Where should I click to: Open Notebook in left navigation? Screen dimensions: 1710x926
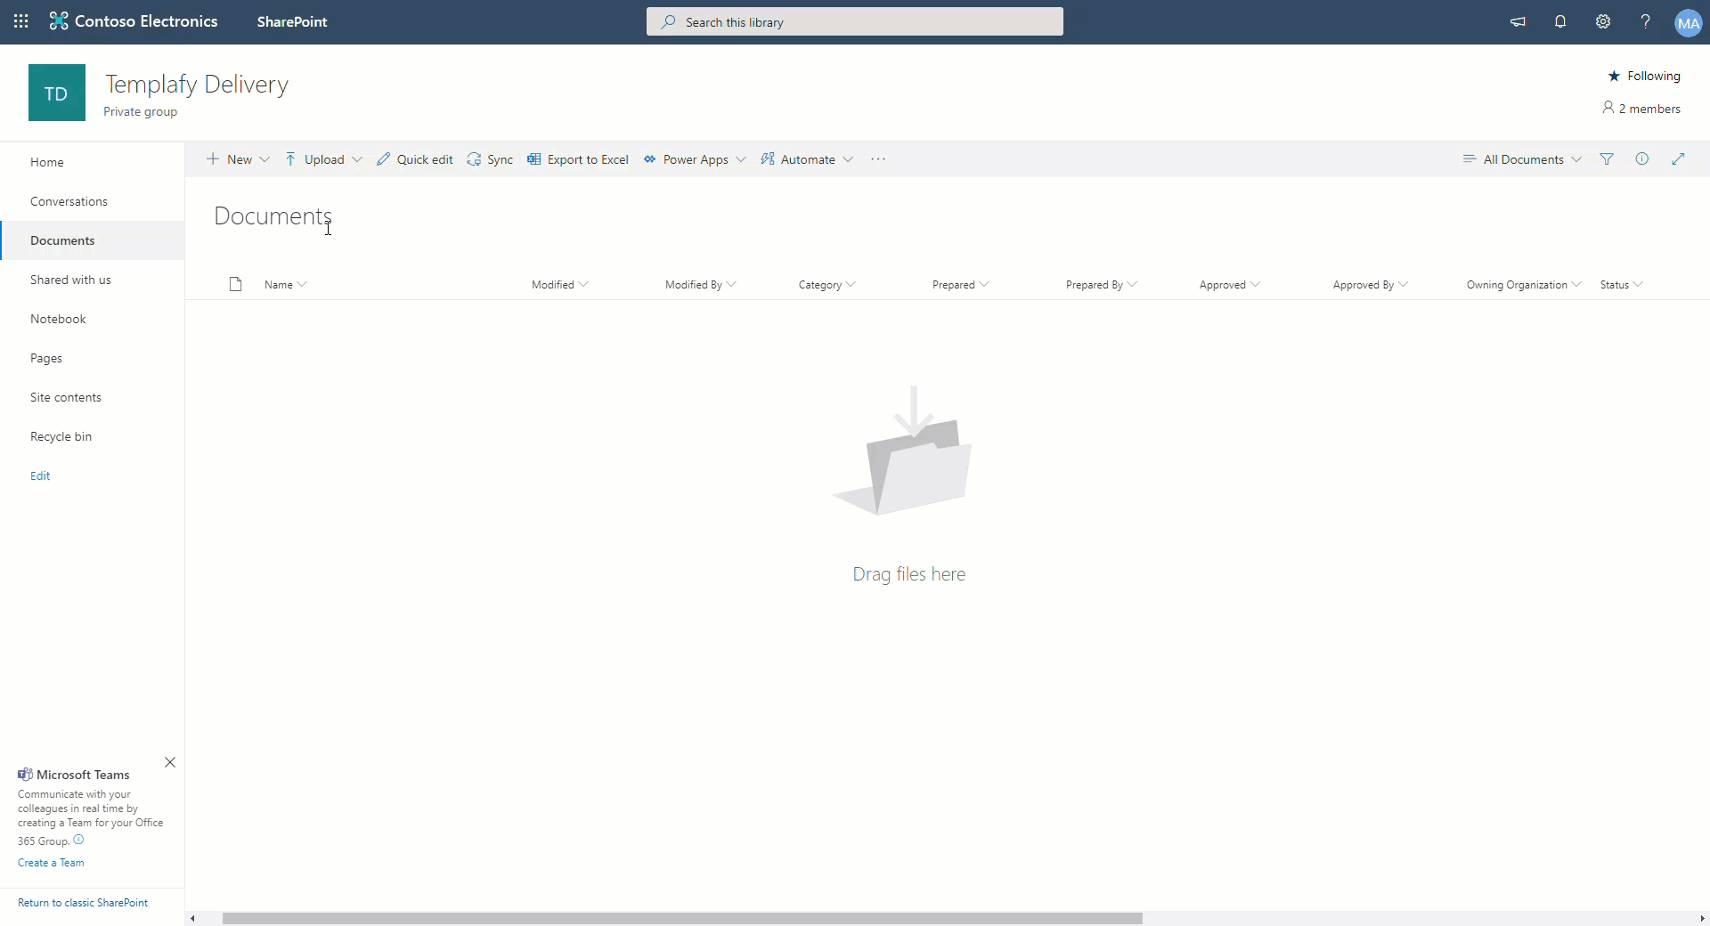93,319
